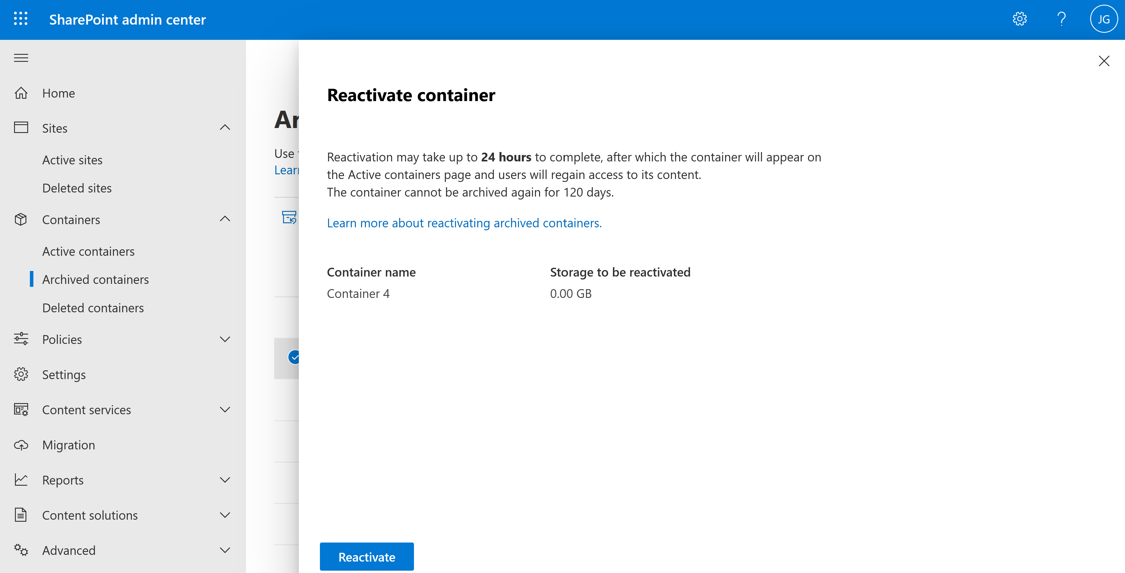Click the help question mark icon

pyautogui.click(x=1061, y=19)
